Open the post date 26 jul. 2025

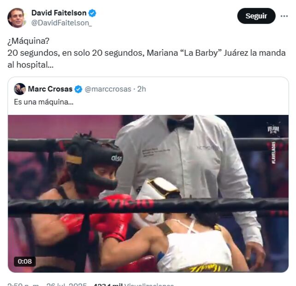[x=66, y=284]
